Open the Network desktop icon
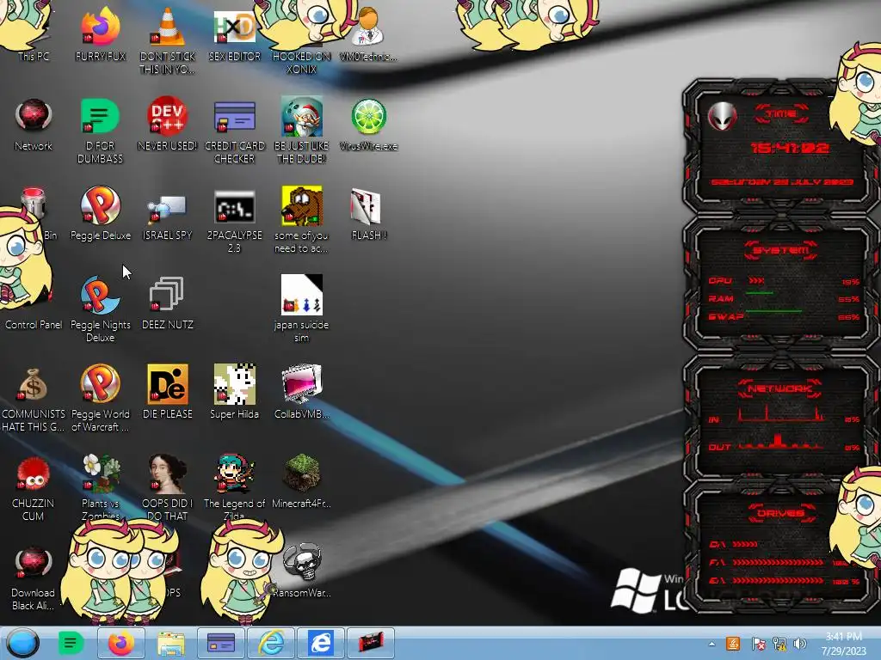 pos(34,125)
